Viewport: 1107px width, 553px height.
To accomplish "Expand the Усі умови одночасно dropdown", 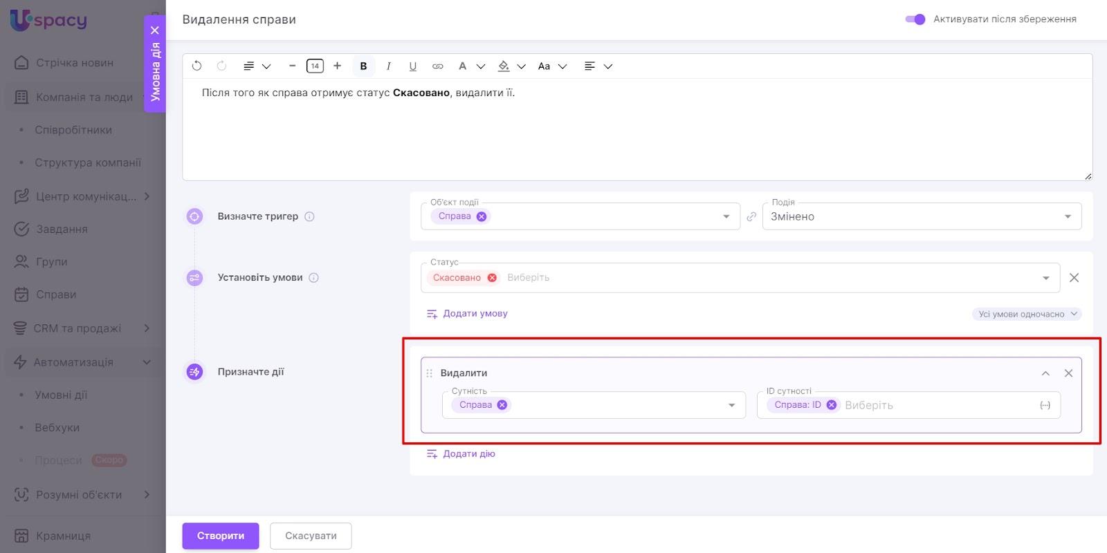I will point(1027,314).
